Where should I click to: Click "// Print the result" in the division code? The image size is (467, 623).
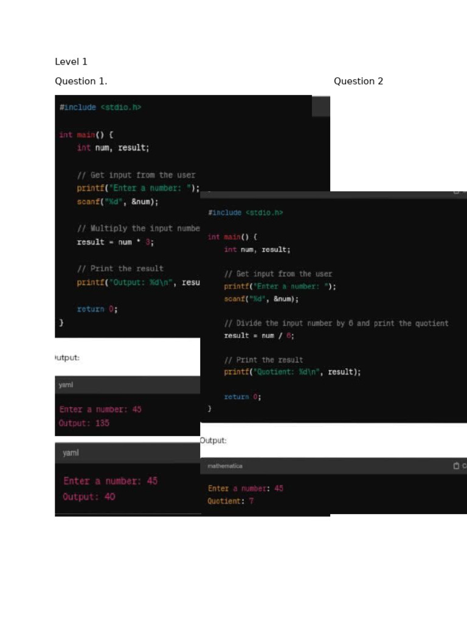pyautogui.click(x=263, y=360)
